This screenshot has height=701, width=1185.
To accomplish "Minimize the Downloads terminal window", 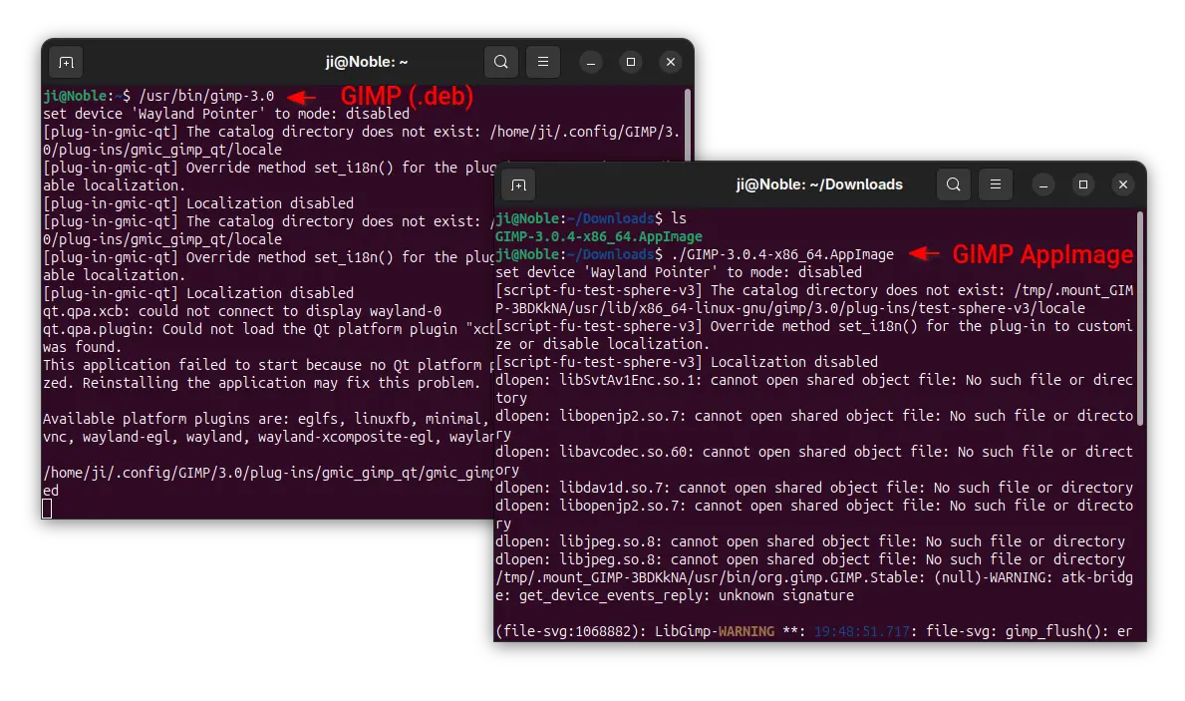I will [x=1043, y=184].
